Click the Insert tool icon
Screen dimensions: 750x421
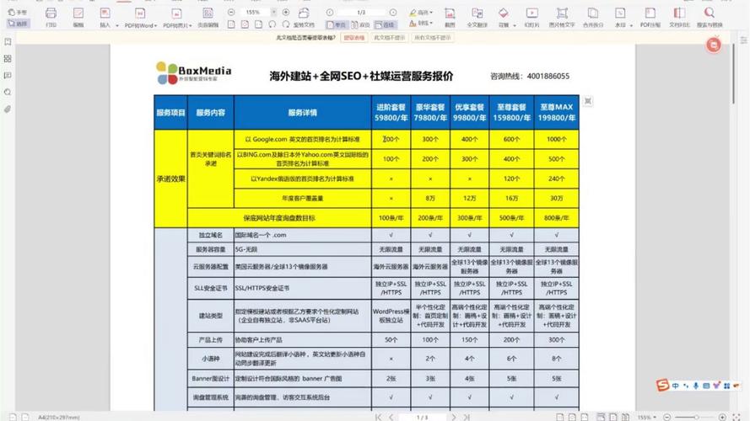pyautogui.click(x=105, y=13)
